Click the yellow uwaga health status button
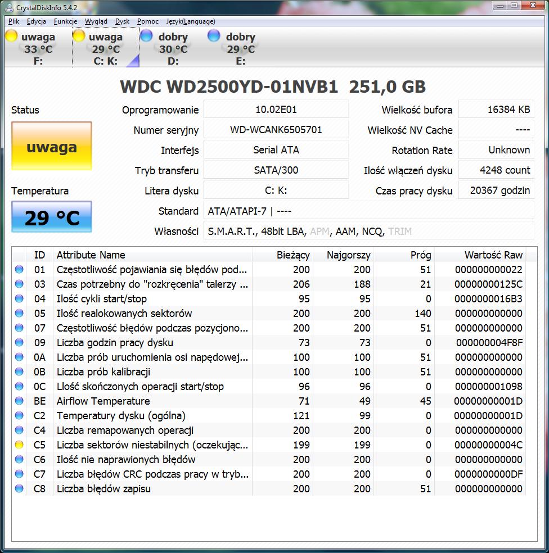 (52, 146)
